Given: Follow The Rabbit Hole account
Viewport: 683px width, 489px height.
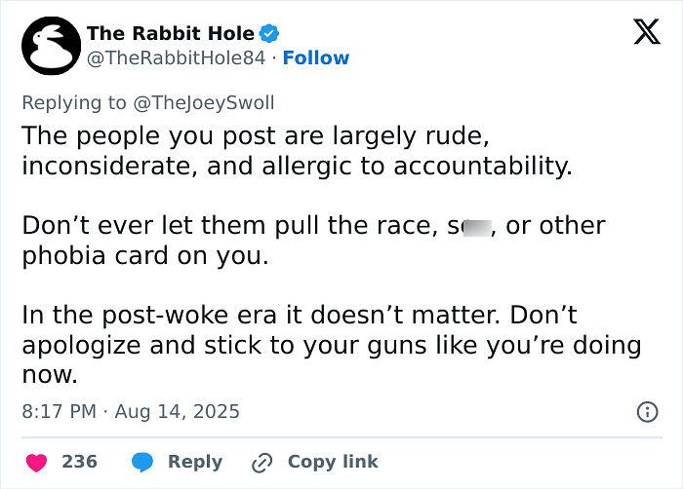Looking at the screenshot, I should point(316,57).
